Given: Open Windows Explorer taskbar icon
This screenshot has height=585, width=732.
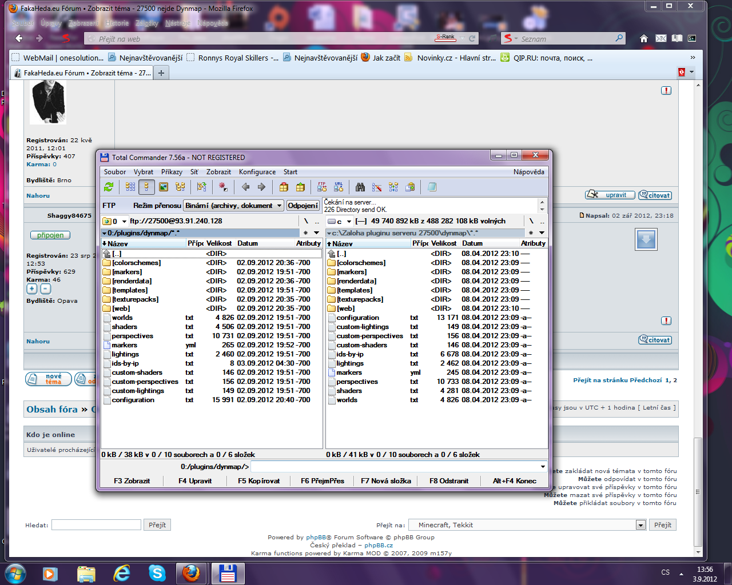Looking at the screenshot, I should click(x=86, y=573).
